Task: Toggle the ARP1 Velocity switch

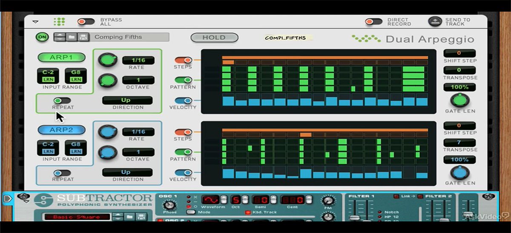Action: tap(183, 101)
